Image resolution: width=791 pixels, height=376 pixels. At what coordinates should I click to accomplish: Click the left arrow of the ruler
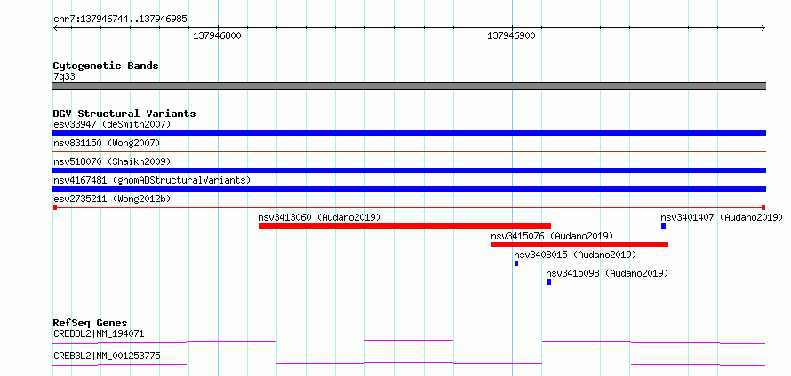point(55,28)
